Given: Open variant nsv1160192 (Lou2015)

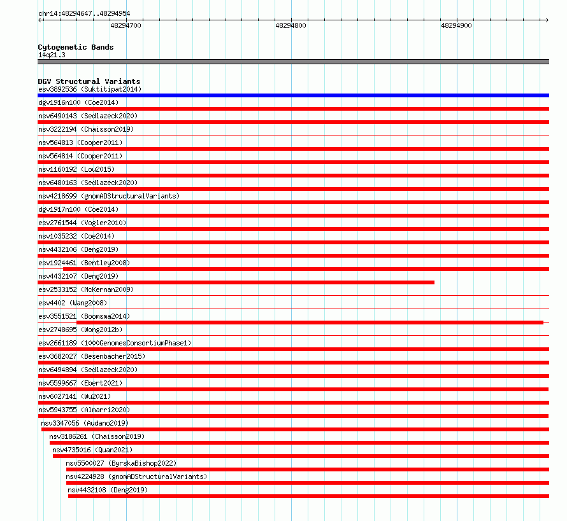Looking at the screenshot, I should pyautogui.click(x=76, y=169).
